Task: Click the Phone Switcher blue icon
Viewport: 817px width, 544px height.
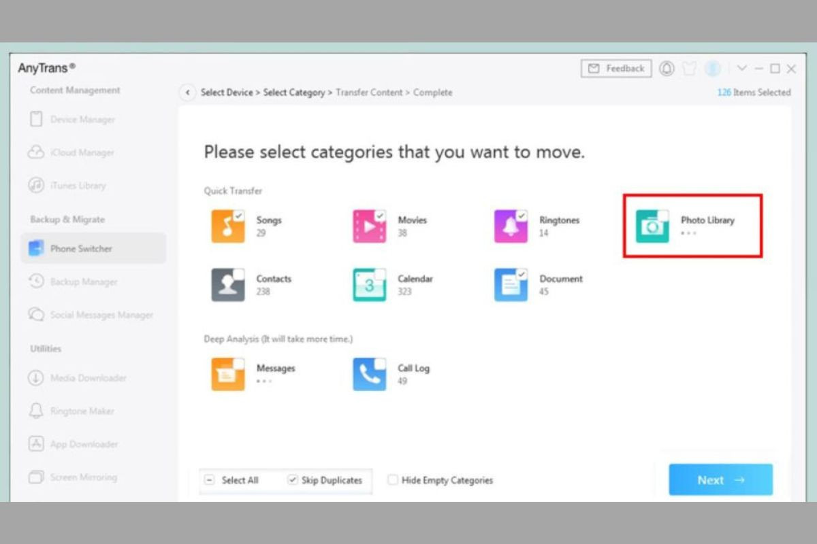Action: [x=36, y=248]
